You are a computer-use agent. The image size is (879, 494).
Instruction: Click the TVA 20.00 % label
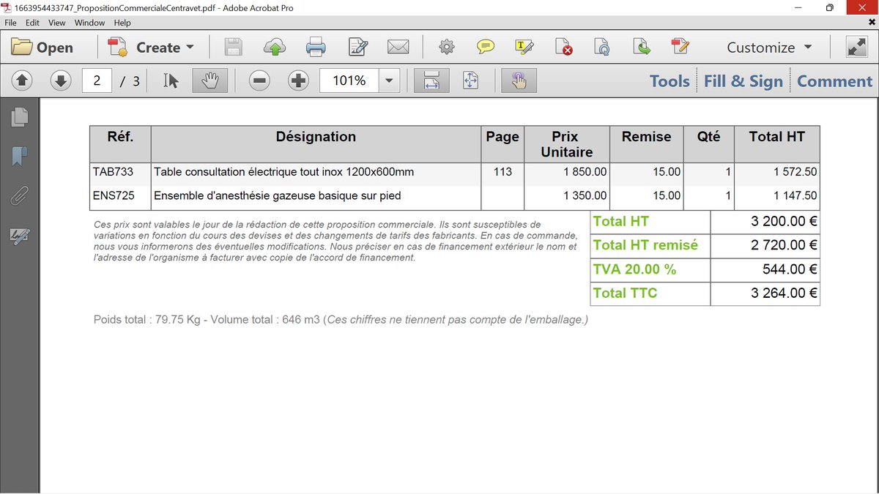click(x=634, y=269)
